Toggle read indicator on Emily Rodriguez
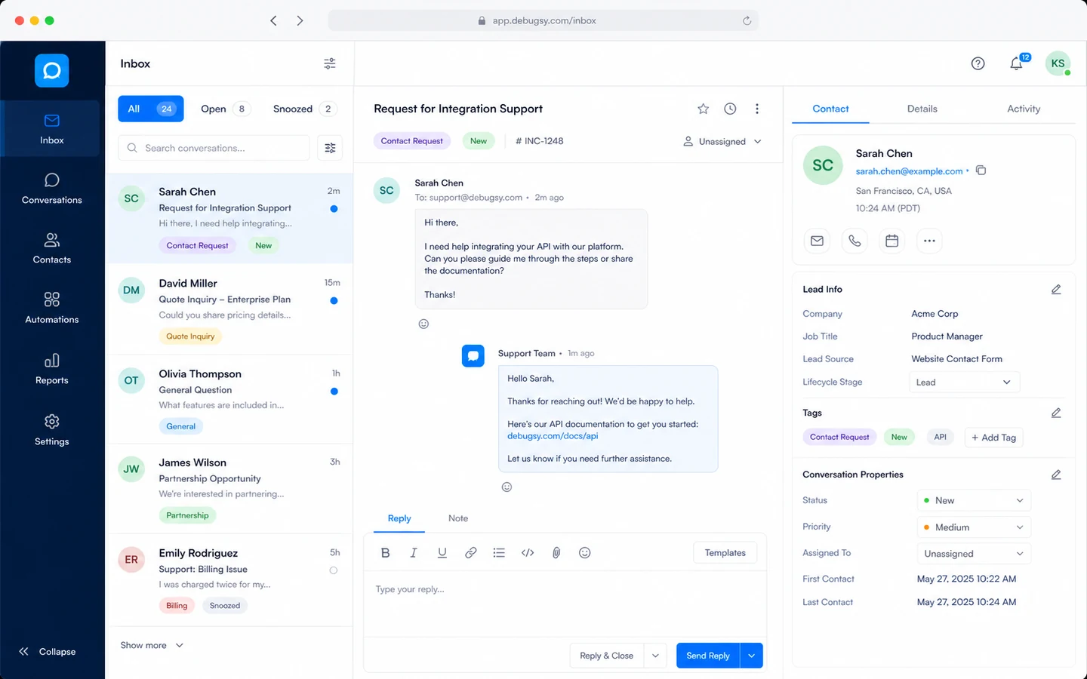Viewport: 1087px width, 679px height. (334, 570)
